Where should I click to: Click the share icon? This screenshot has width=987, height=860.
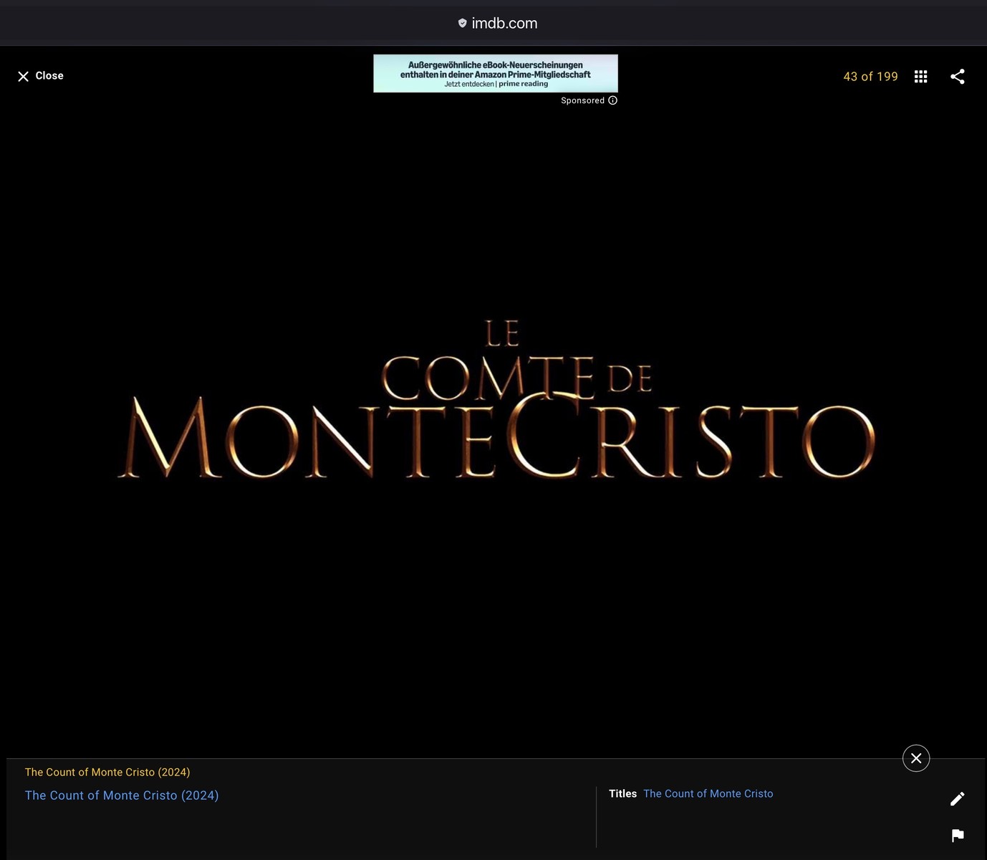958,77
